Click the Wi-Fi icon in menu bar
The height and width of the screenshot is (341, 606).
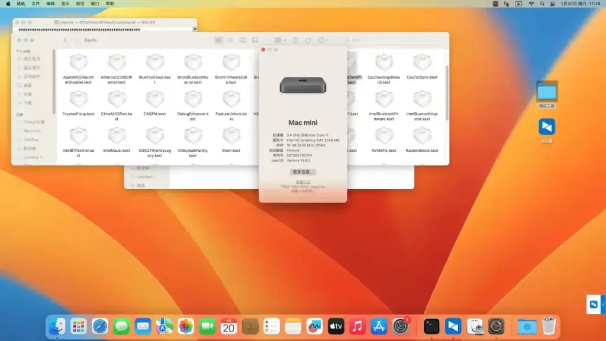tap(531, 4)
